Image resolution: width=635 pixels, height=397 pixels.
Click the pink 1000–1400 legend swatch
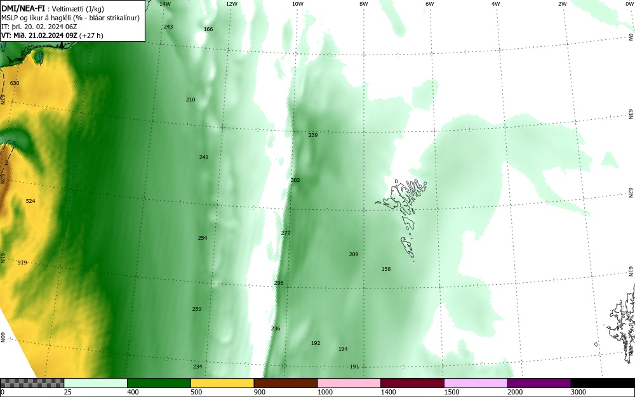[x=349, y=383]
